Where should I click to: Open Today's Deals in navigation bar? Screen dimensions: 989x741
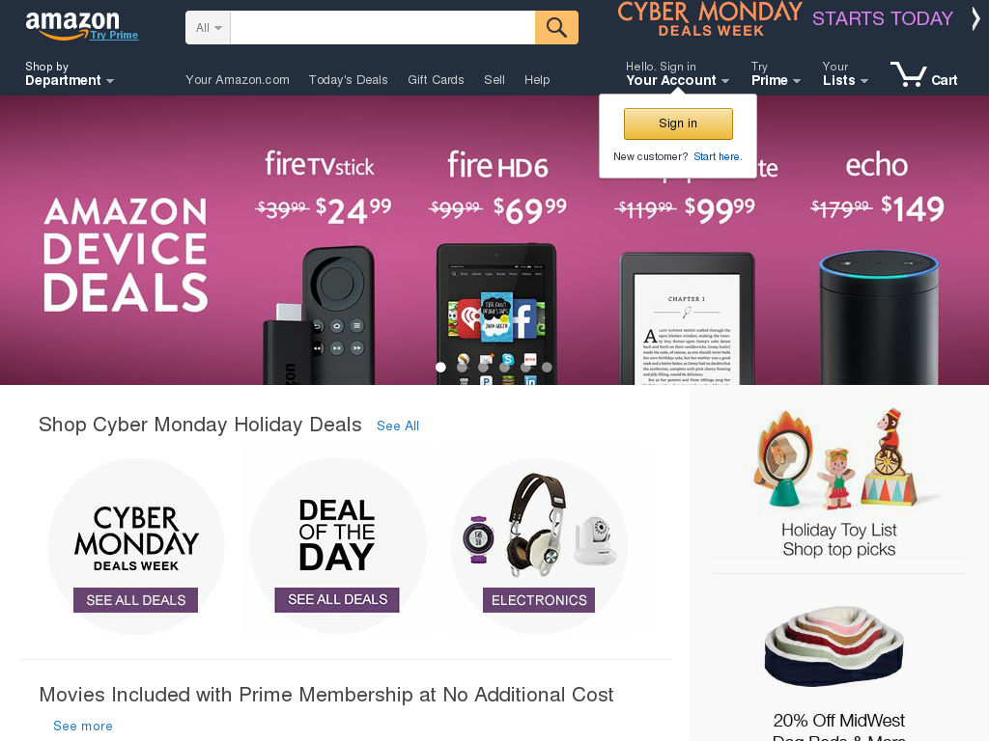pyautogui.click(x=348, y=80)
